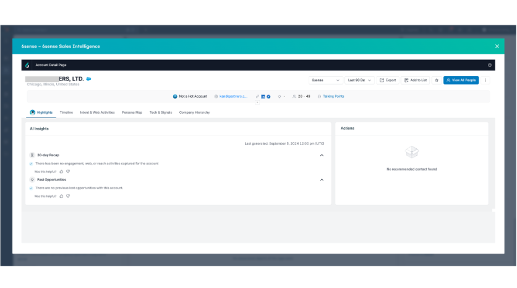Click the check mark beside the no engagement insight
Screen dimensions: 517x288
31,164
